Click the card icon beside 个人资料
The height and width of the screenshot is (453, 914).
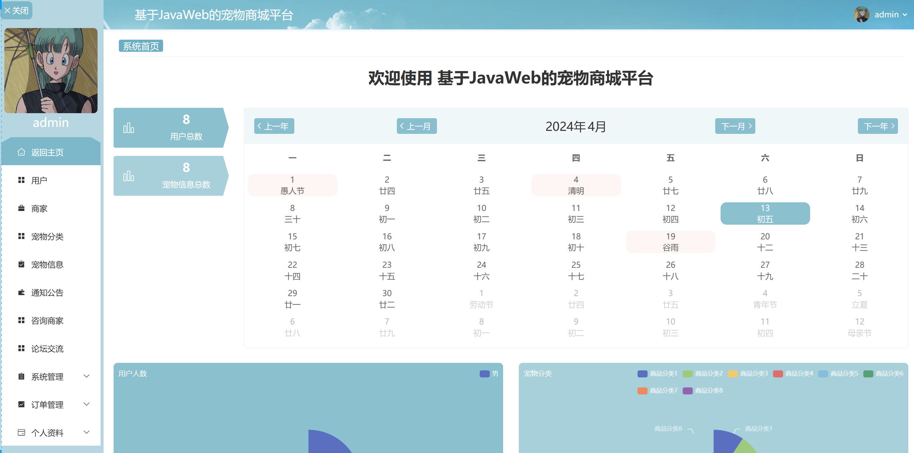[x=21, y=432]
